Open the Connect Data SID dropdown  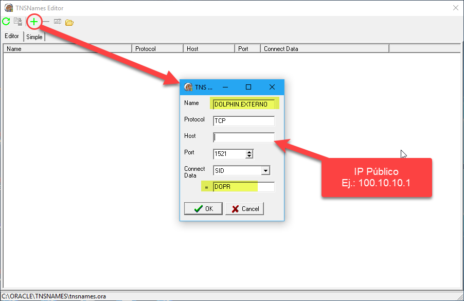click(x=265, y=170)
